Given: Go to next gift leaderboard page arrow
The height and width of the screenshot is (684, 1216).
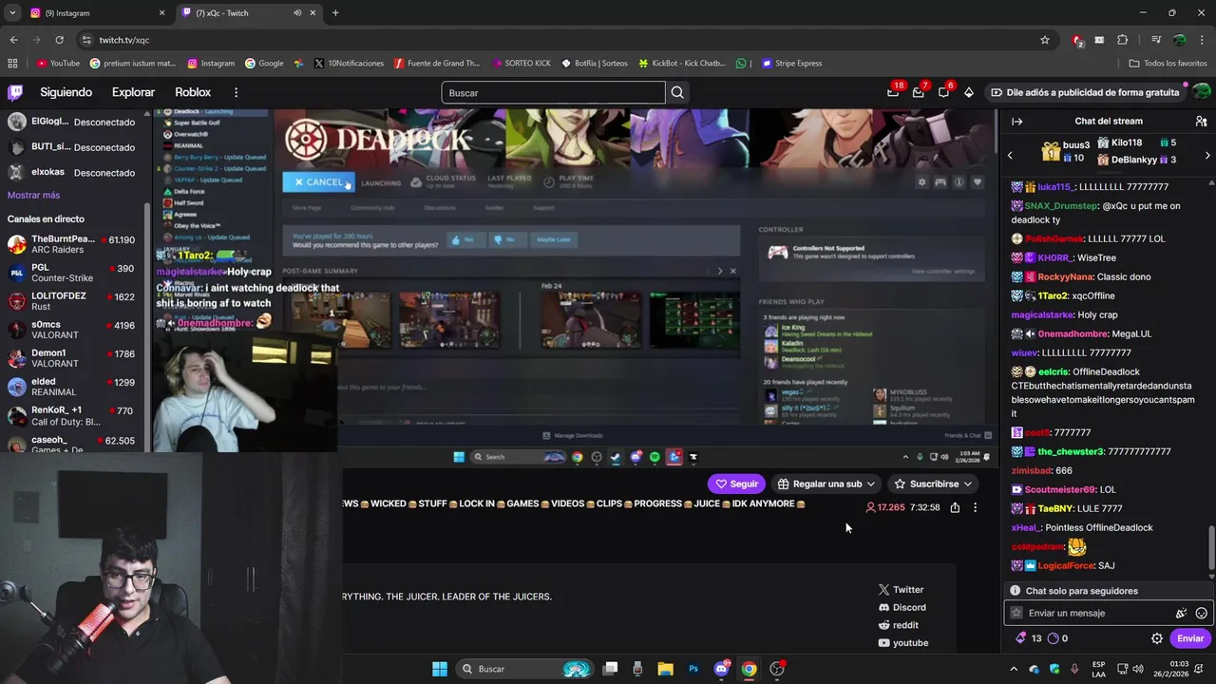Looking at the screenshot, I should 1207,156.
